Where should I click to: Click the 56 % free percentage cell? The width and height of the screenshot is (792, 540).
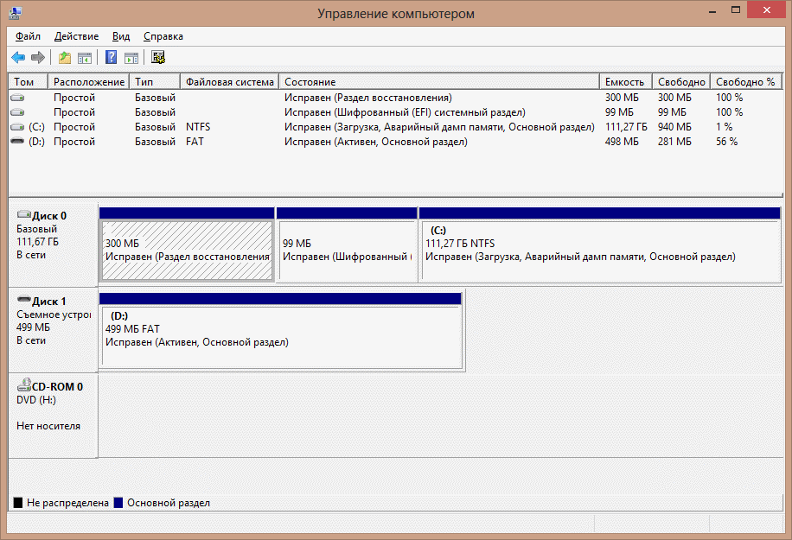coord(726,142)
